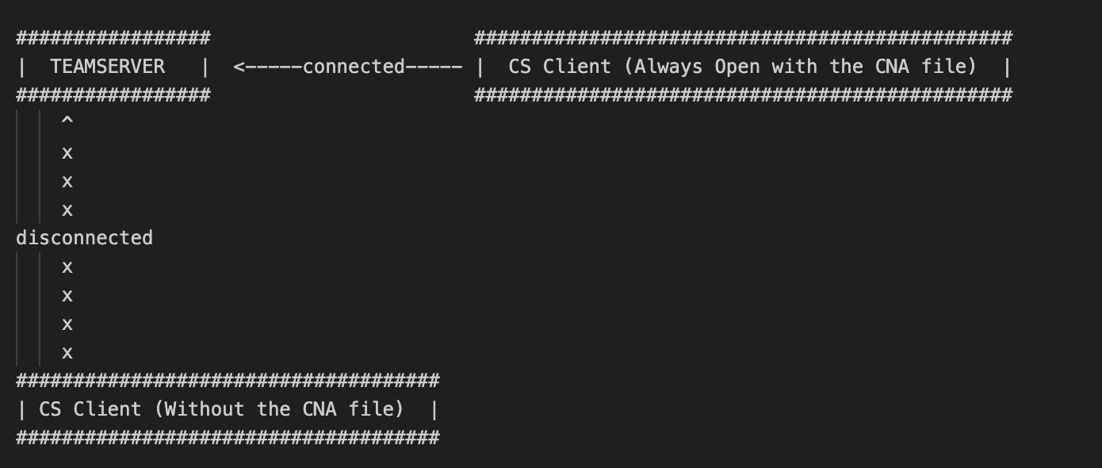Screen dimensions: 1102x468
Task: Click the word TEAMSERVER in the diagram
Action: 108,67
